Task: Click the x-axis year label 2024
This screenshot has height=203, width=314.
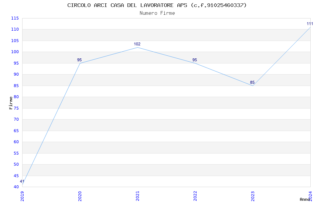Action: click(311, 196)
